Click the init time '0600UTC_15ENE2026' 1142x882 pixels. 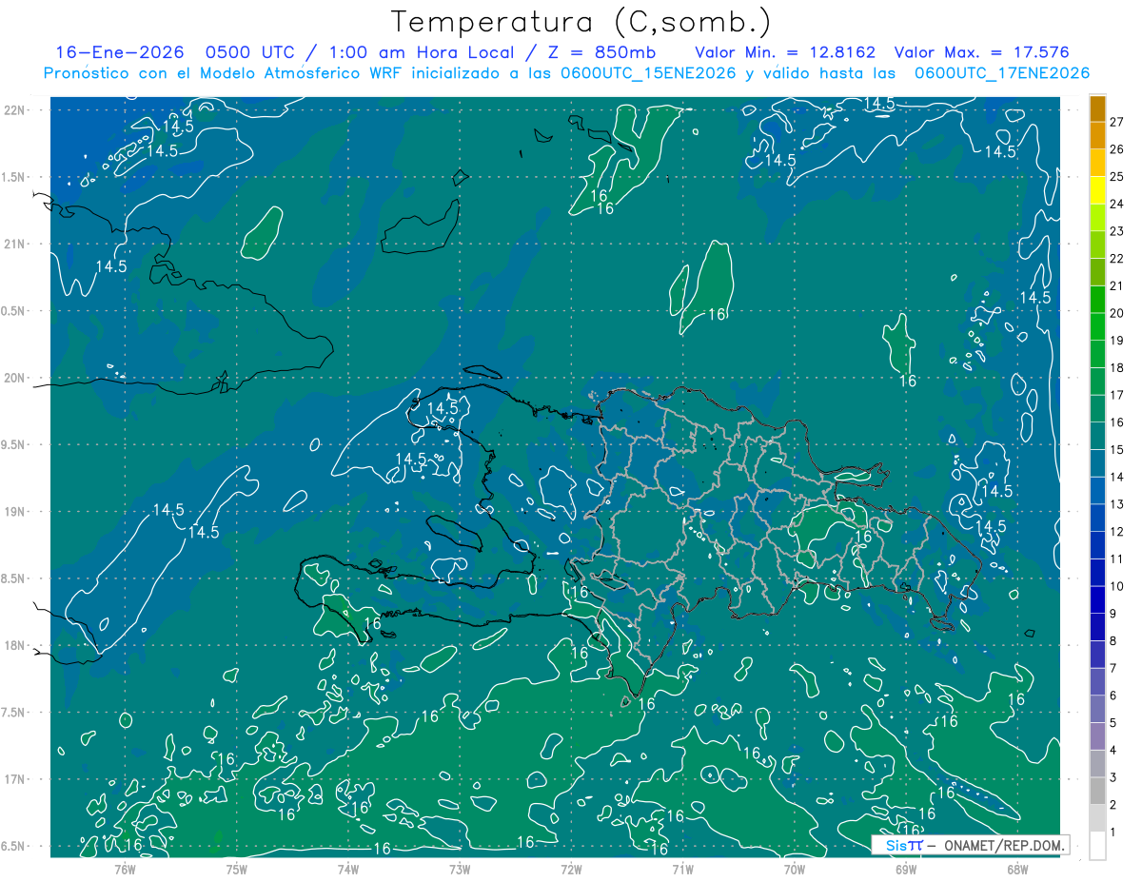647,73
